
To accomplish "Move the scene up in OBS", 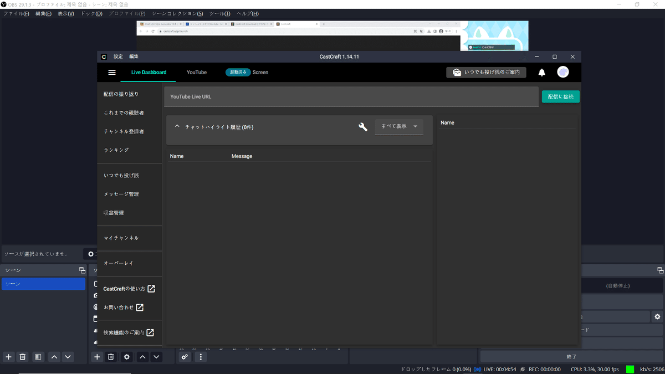I will [x=54, y=357].
